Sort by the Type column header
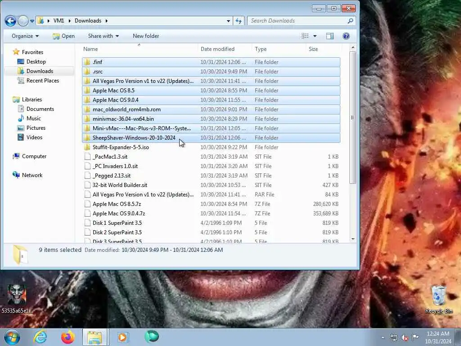Viewport: 461px width, 346px height. [278, 49]
